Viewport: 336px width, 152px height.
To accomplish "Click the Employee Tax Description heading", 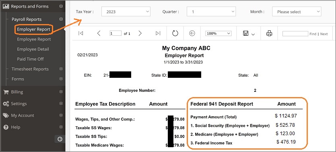I will pyautogui.click(x=105, y=104).
